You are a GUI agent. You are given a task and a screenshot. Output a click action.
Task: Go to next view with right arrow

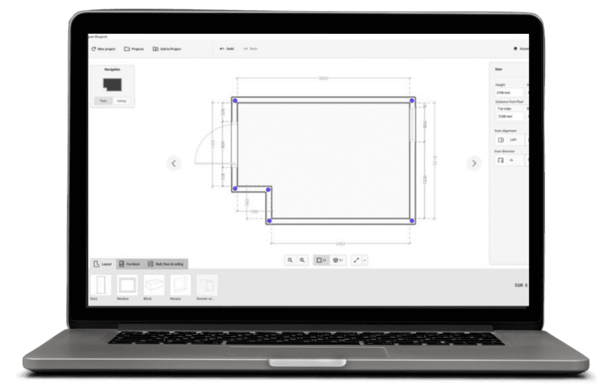point(474,163)
